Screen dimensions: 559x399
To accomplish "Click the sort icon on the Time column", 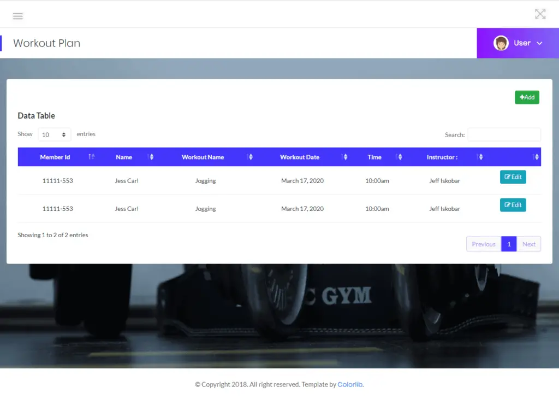I will [399, 157].
